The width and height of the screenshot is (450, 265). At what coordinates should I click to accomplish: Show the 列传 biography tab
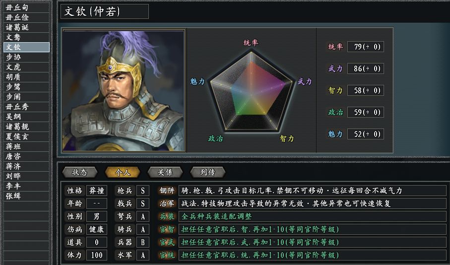[207, 172]
